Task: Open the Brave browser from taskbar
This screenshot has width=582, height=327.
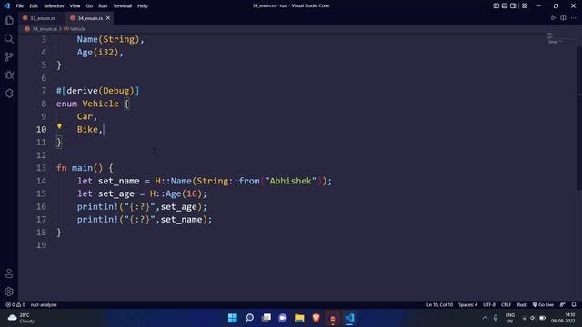Action: 316,318
